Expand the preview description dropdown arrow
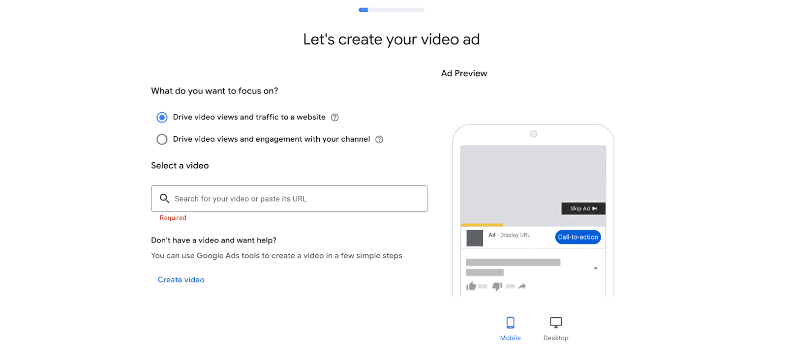Viewport: 787px width, 359px height. (x=596, y=269)
